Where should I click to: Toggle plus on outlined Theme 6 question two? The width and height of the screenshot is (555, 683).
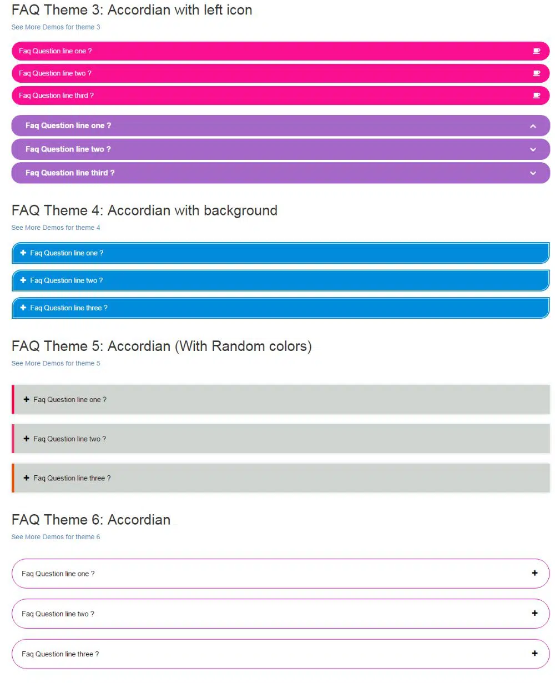point(534,613)
